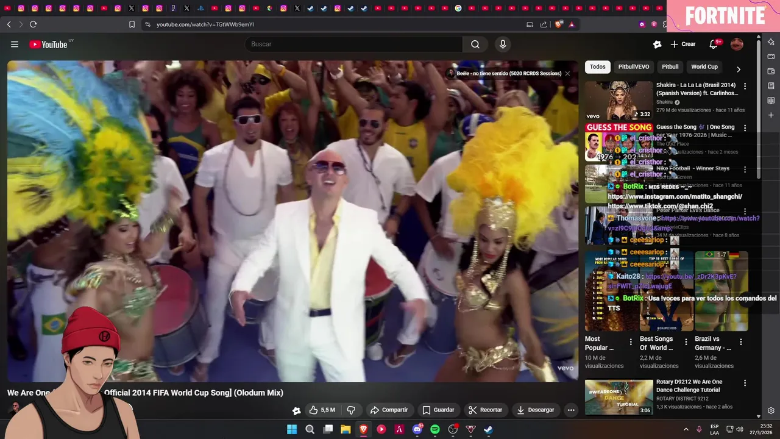Open Brave sidebar settings gear
This screenshot has height=439, width=780.
[771, 410]
